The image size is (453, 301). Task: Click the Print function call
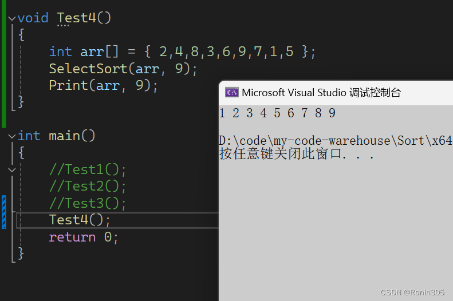pos(64,85)
